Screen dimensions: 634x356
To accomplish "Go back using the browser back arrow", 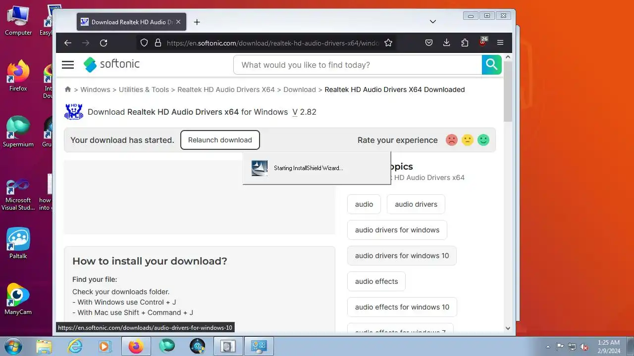I will pos(68,43).
